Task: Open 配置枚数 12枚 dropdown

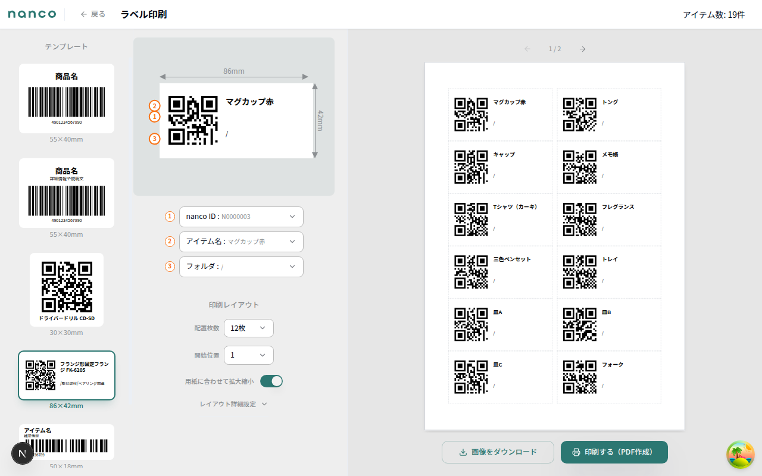Action: pyautogui.click(x=248, y=328)
